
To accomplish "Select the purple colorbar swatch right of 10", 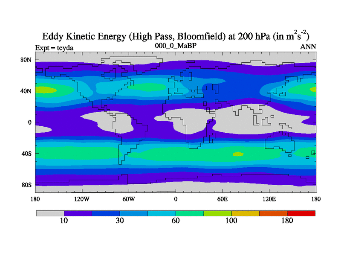I will coord(78,213).
